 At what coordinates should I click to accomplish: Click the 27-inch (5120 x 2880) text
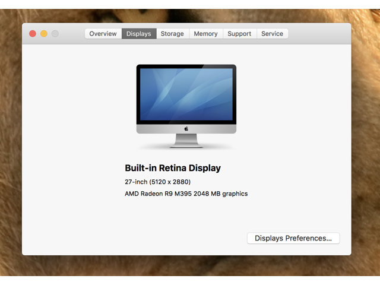click(x=157, y=182)
